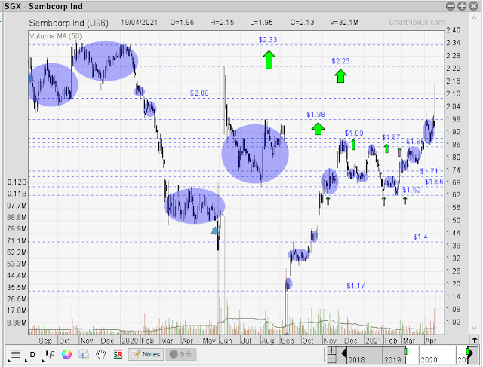Click the save chart image icon
The width and height of the screenshot is (483, 367).
click(x=84, y=355)
